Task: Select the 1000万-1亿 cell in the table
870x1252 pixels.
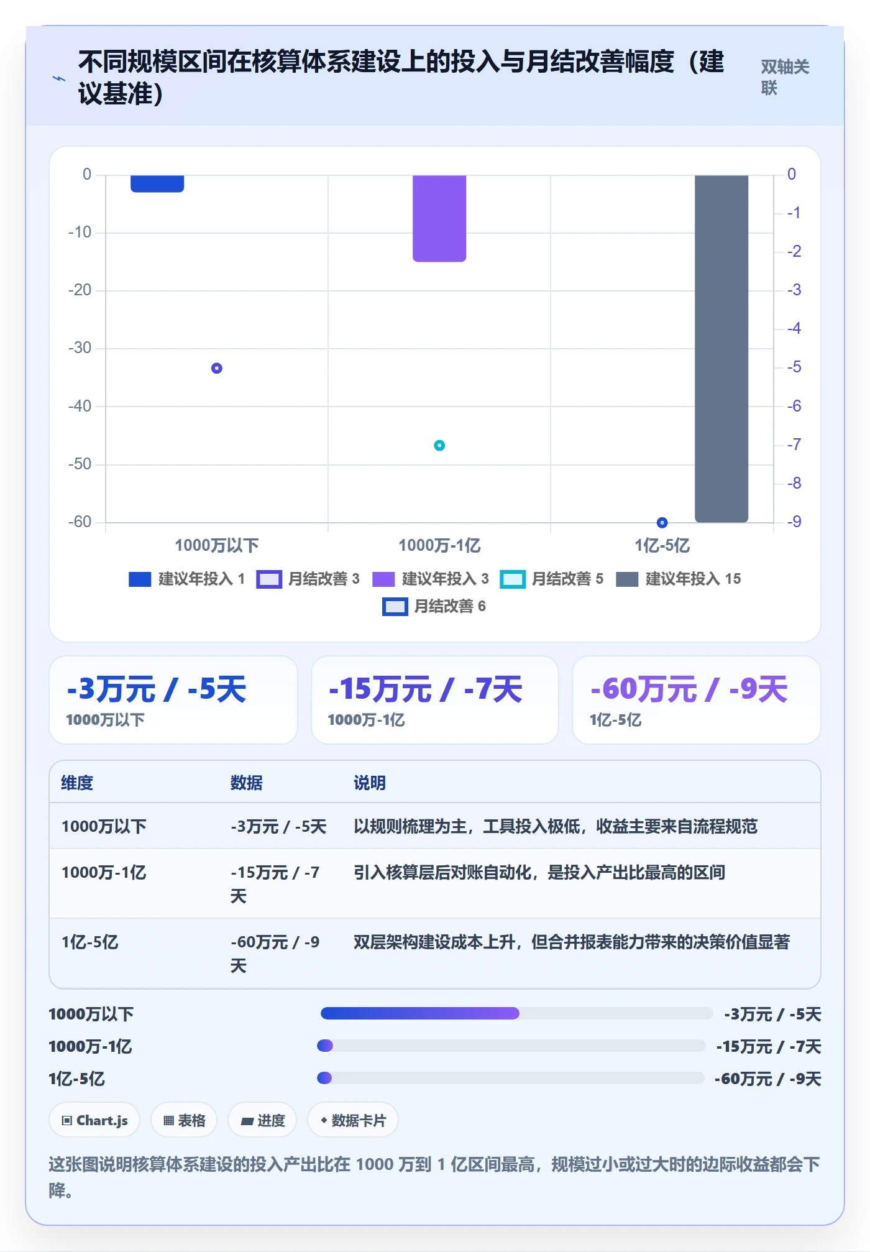Action: [x=104, y=872]
